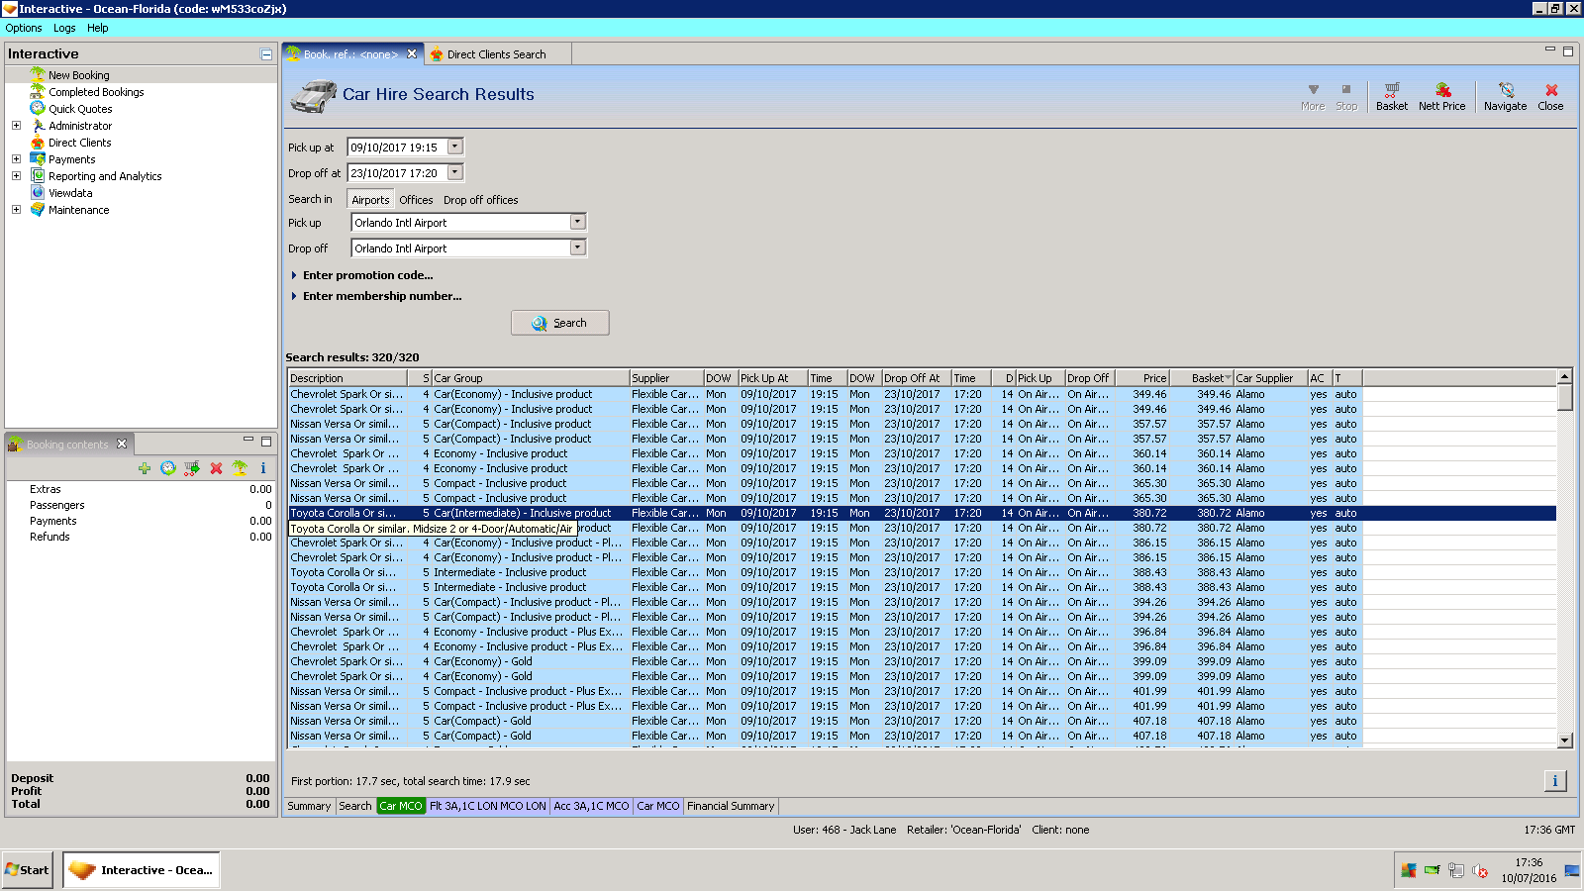Click the Search button
The width and height of the screenshot is (1584, 891).
(559, 323)
